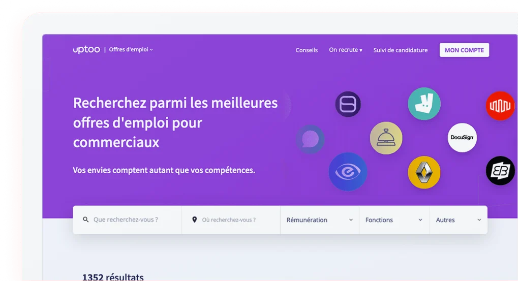Expand the Rémunération dropdown
Image resolution: width=518 pixels, height=281 pixels.
click(x=319, y=220)
